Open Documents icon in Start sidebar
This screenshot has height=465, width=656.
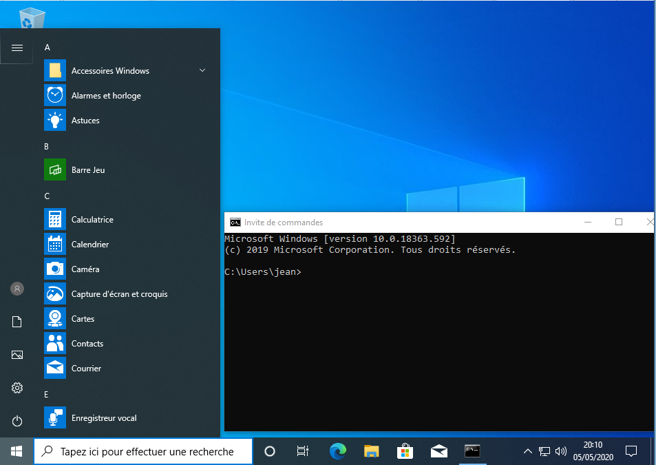[17, 322]
